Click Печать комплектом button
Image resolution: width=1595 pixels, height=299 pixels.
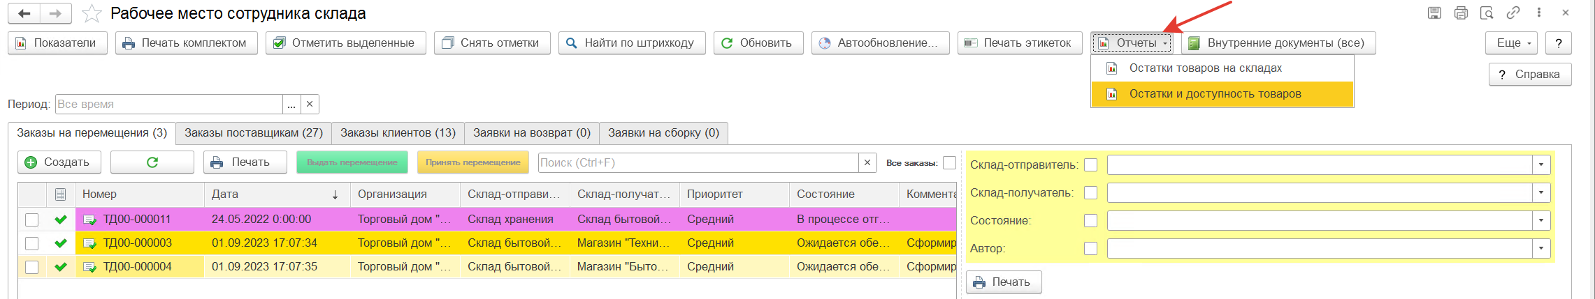click(186, 43)
